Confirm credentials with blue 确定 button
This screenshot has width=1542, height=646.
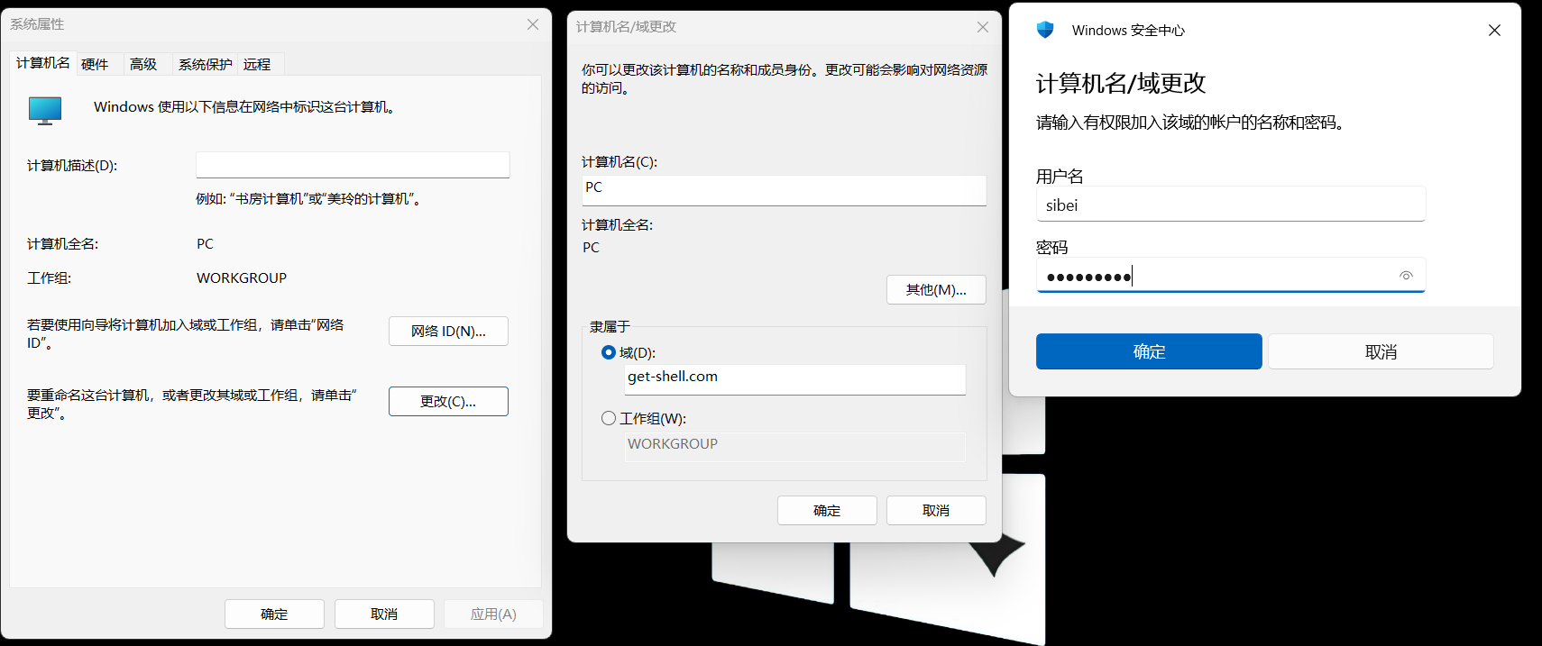[x=1149, y=351]
